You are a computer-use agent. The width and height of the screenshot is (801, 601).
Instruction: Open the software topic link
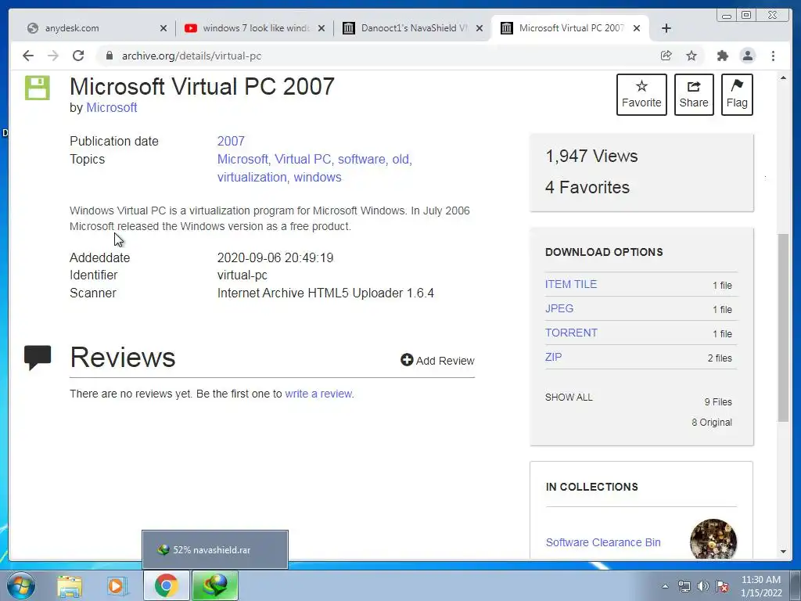coord(361,159)
